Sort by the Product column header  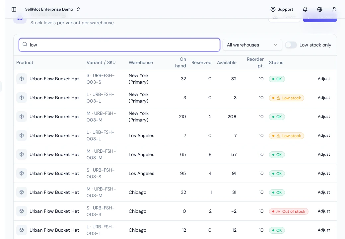pos(25,62)
